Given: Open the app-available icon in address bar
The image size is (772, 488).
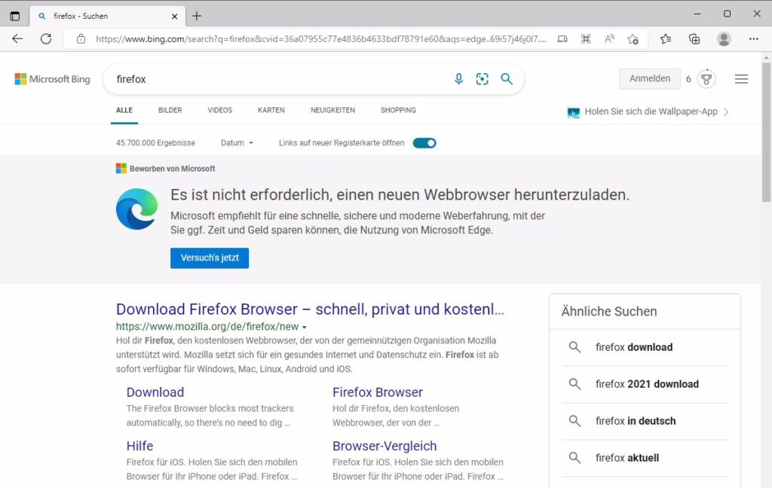Looking at the screenshot, I should (562, 39).
